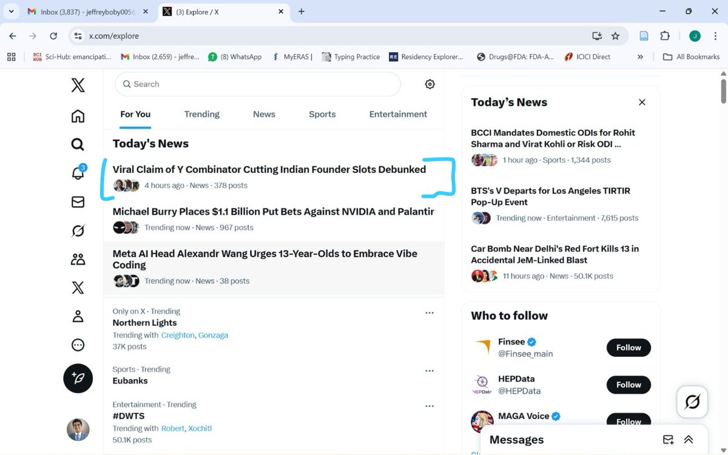Follow the MAGA Voice account
Screen dimensions: 728x455
629,421
